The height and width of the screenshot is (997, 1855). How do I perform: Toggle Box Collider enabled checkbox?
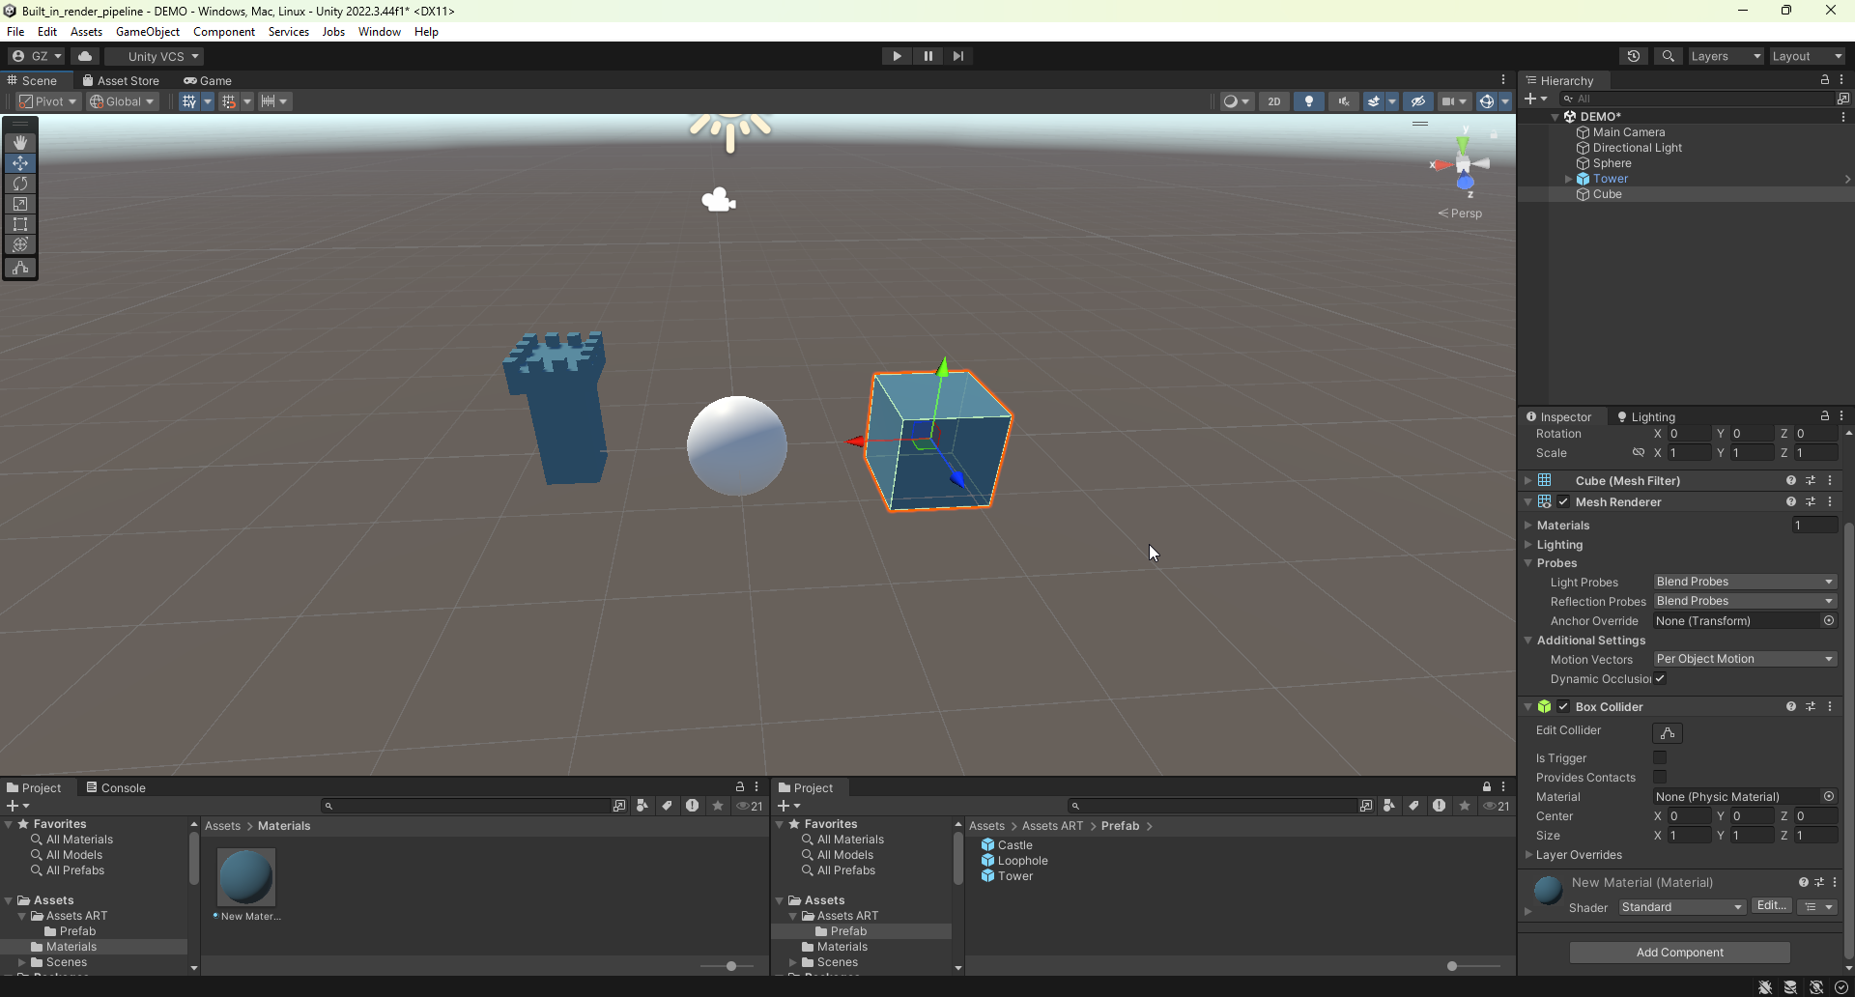click(x=1563, y=706)
